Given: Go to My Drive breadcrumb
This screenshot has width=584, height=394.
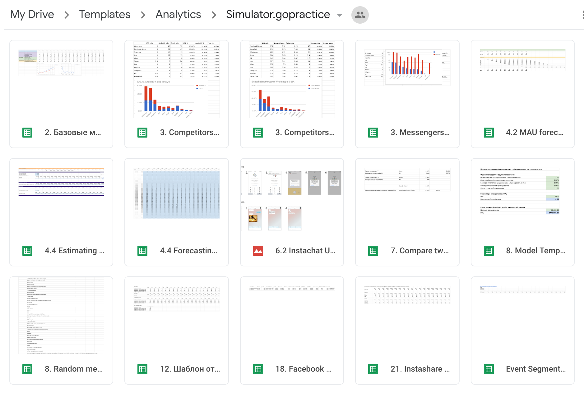Looking at the screenshot, I should (32, 15).
